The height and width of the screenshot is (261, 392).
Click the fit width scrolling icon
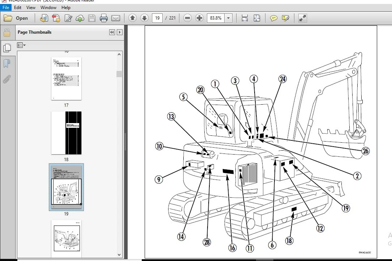point(245,18)
